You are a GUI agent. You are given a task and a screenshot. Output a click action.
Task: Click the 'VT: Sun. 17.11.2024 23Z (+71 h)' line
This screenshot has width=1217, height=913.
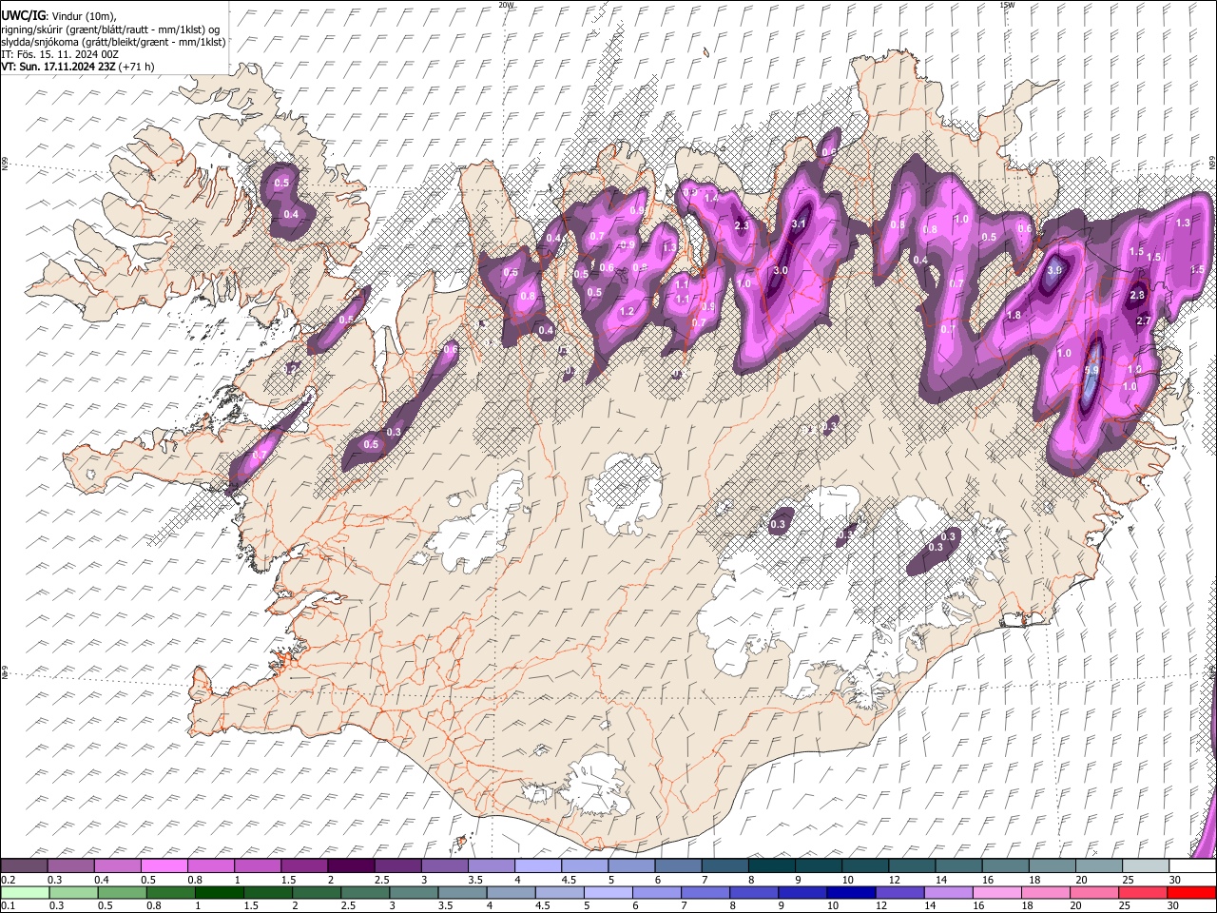coord(78,67)
